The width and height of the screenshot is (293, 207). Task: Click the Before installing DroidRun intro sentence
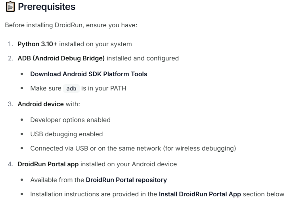coord(71,25)
